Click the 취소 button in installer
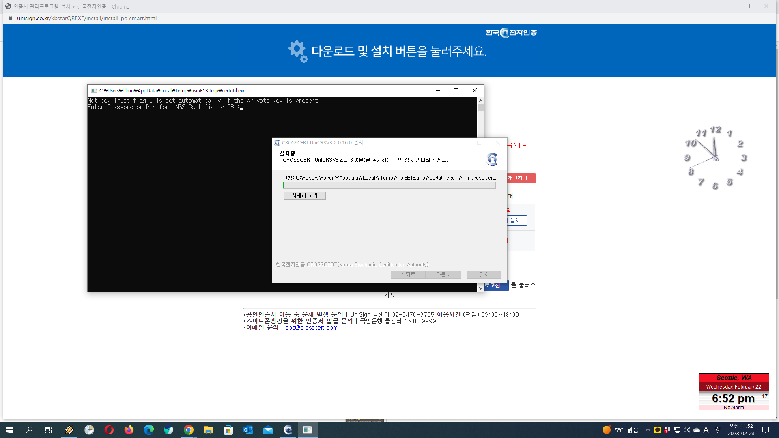This screenshot has height=438, width=779. [x=484, y=275]
